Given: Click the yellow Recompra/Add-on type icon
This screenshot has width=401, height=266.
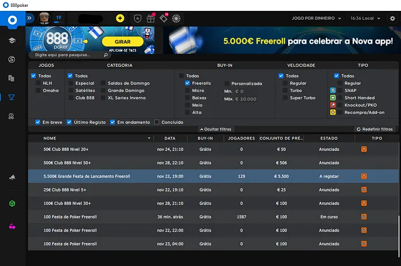Looking at the screenshot, I should coord(333,112).
